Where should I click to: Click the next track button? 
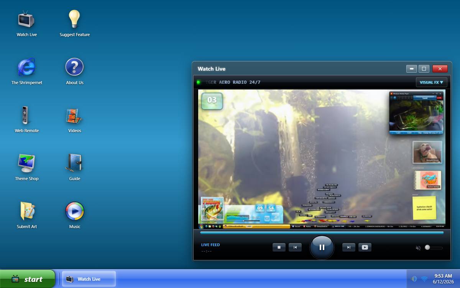coord(349,247)
